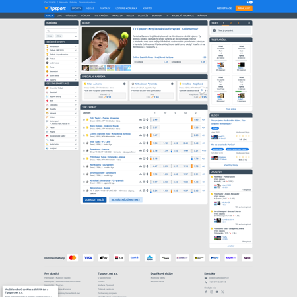Viewport: 297px width, 297px height.
Task: Click info icon on Fritz - A.Zverev special offer
Action: tap(125, 84)
